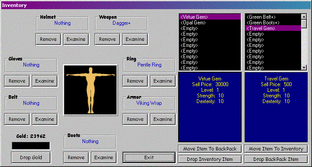Drop the selected backpack item

coord(276,159)
